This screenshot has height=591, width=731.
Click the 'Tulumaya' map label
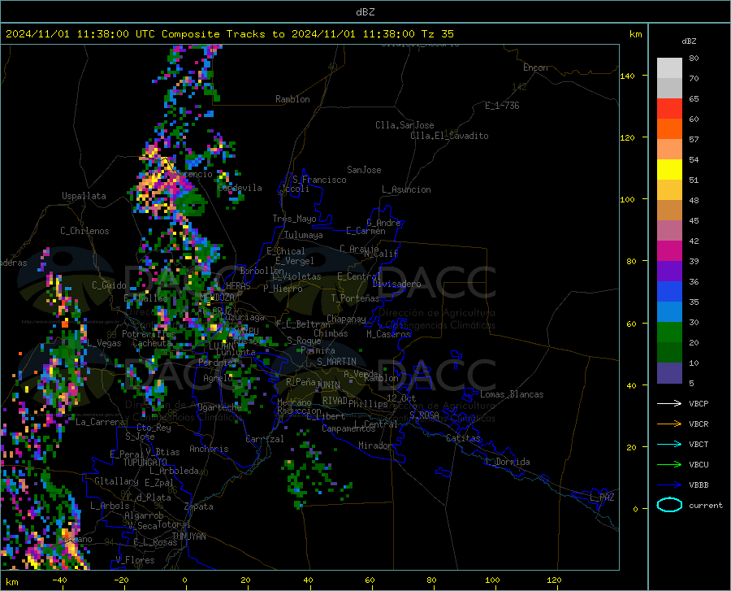304,235
